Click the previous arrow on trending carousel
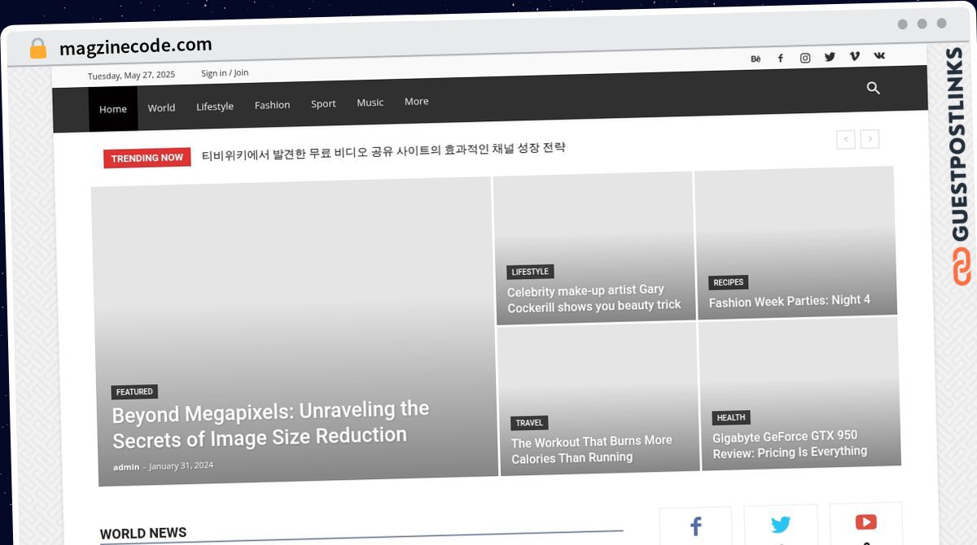977x545 pixels. (845, 139)
